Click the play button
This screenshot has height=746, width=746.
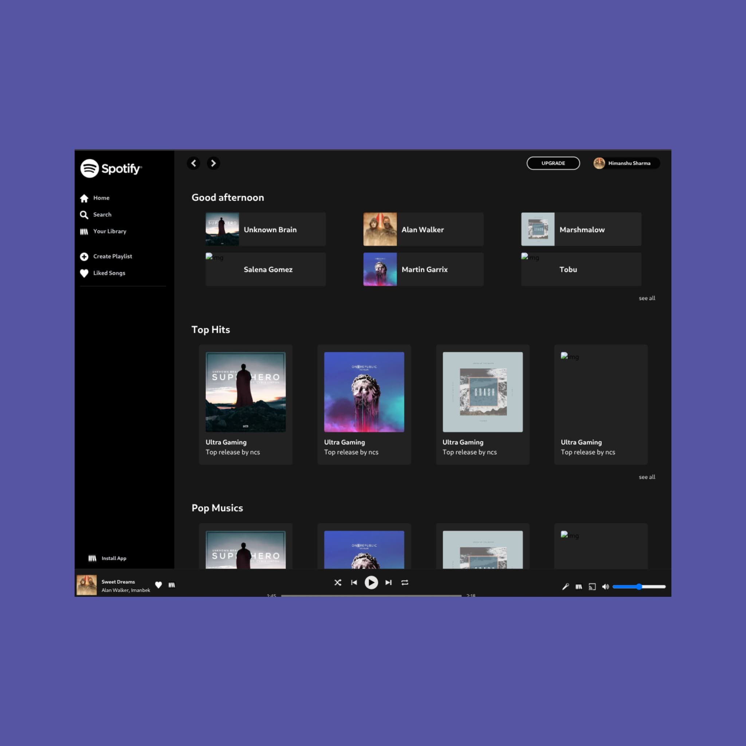pyautogui.click(x=372, y=582)
